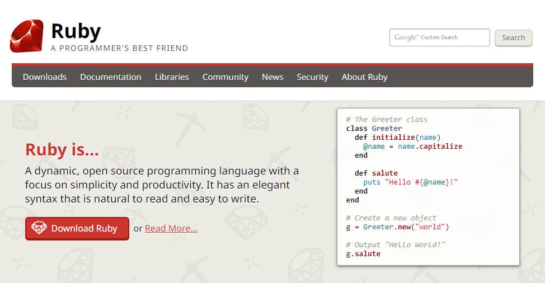View the News section
545x283 pixels.
[x=272, y=77]
